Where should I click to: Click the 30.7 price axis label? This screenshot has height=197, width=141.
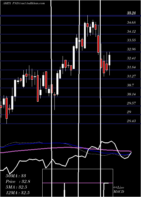point(130,85)
